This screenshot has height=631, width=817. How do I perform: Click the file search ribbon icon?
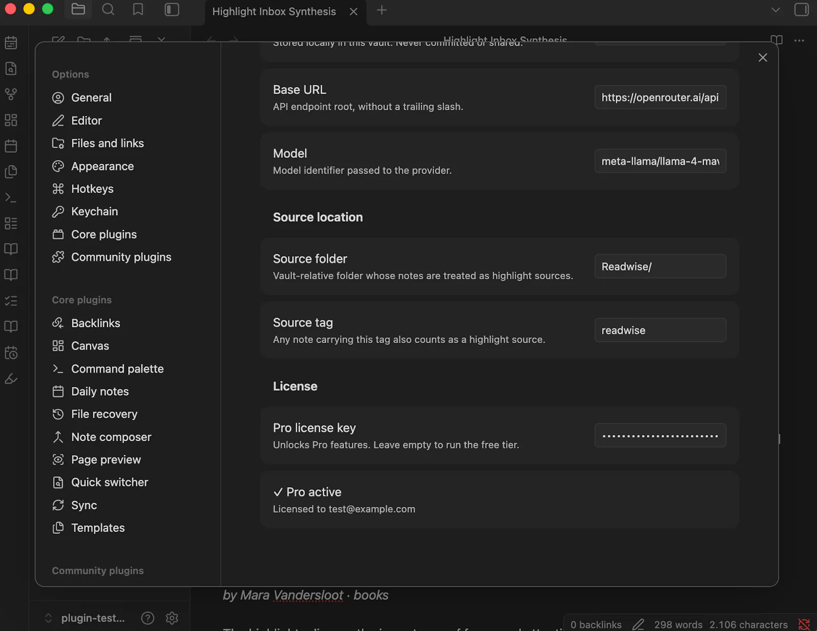[x=11, y=68]
